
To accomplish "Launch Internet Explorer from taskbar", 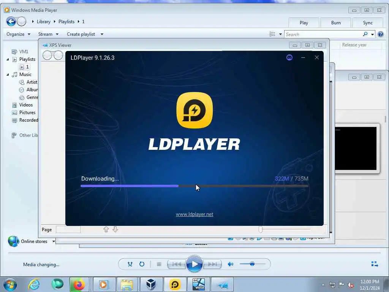I will point(34,284).
